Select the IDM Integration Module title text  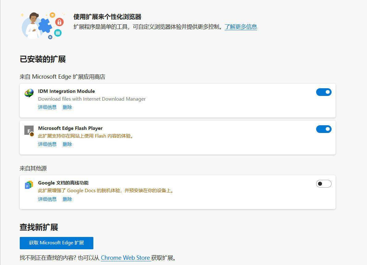click(x=67, y=91)
